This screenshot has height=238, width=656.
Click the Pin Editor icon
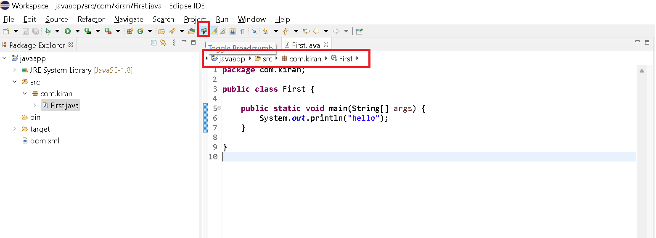click(360, 31)
